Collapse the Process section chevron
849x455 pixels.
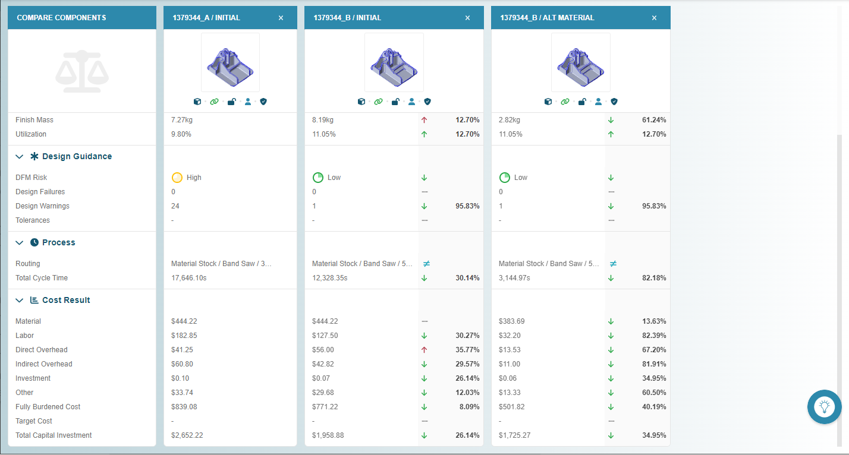click(20, 243)
